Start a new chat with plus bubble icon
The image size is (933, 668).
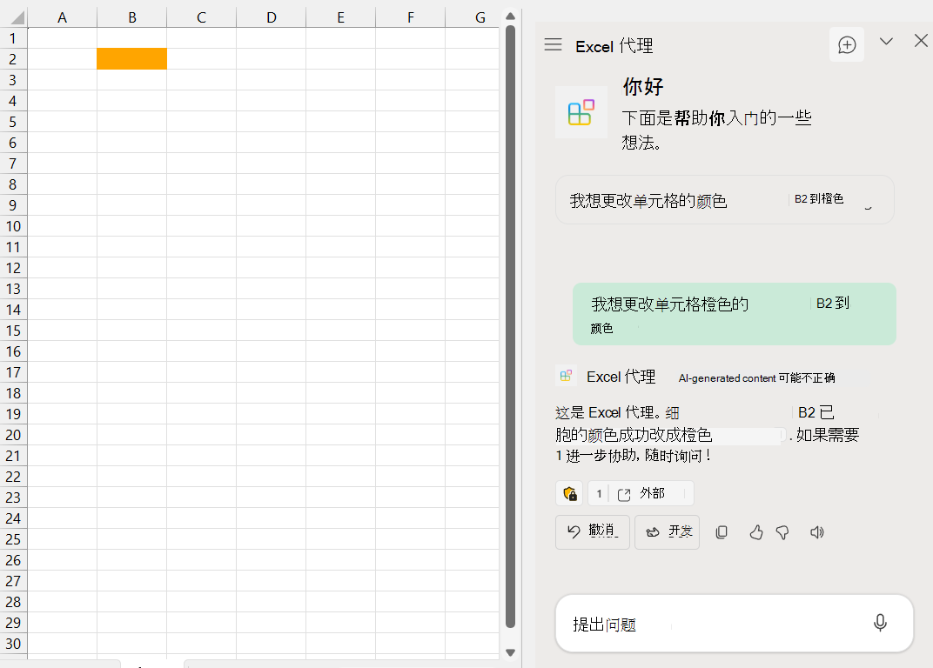846,44
